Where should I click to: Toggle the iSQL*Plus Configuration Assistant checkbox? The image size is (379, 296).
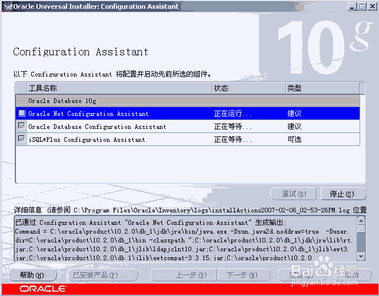pyautogui.click(x=22, y=139)
